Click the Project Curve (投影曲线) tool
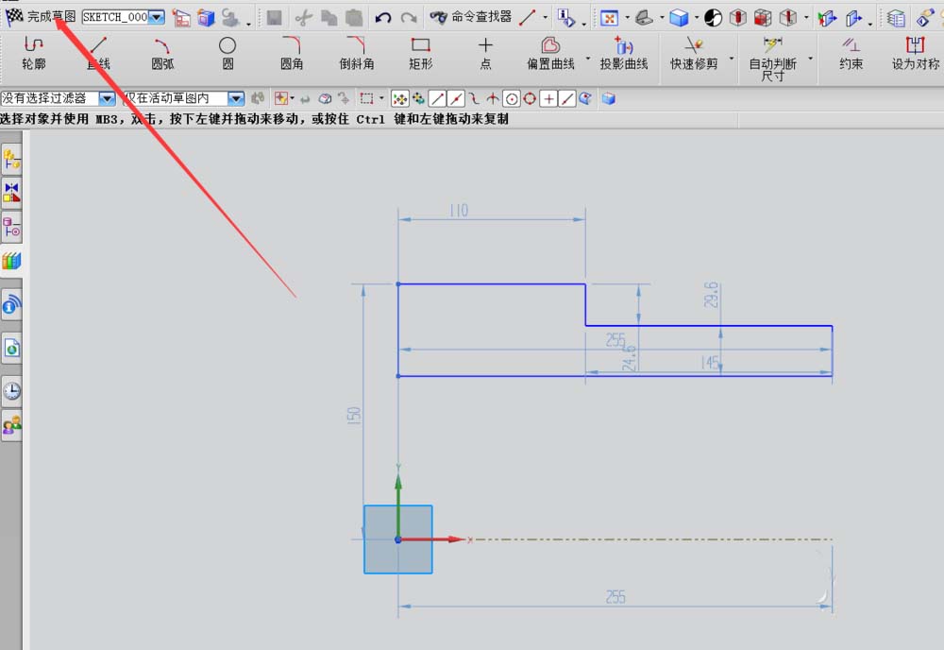This screenshot has width=944, height=650. (x=624, y=53)
